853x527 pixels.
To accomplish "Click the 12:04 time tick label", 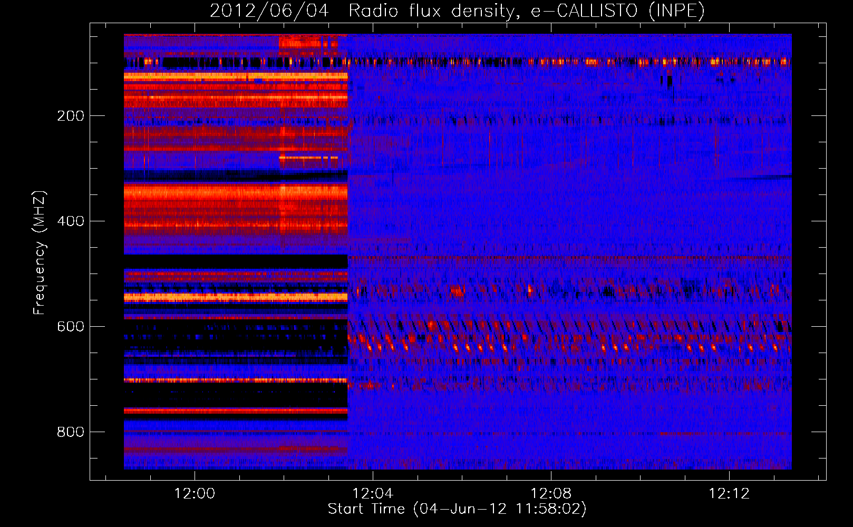I will point(373,493).
